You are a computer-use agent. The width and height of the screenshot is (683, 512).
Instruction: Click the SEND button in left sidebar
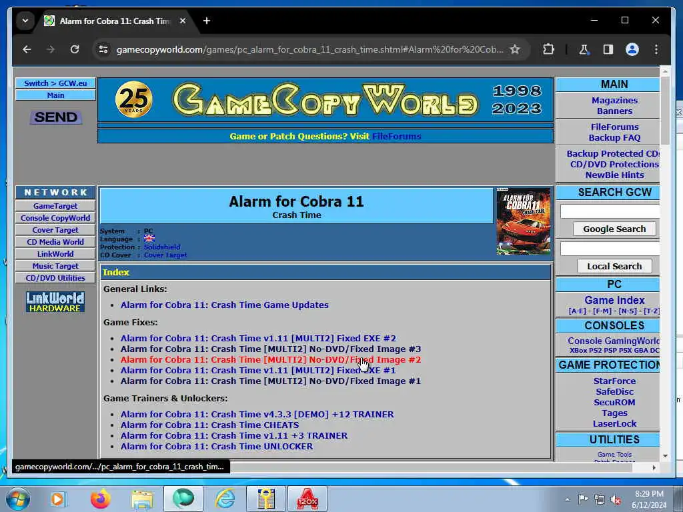(x=56, y=117)
